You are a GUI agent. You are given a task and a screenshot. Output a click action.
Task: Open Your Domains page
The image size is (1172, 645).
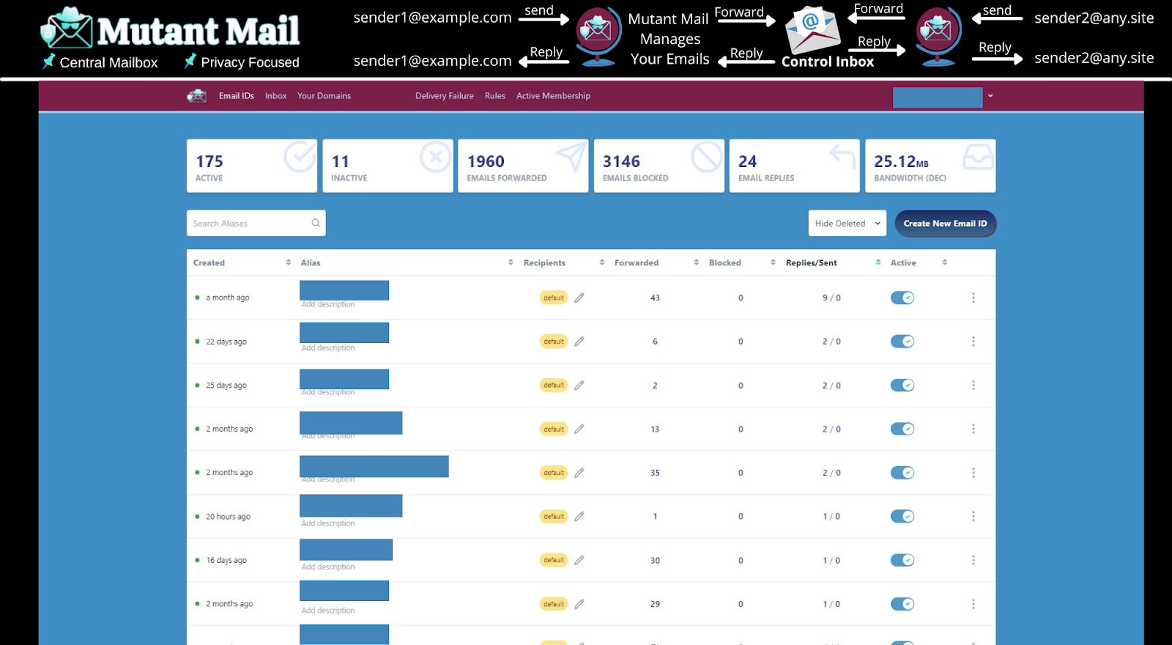click(324, 96)
